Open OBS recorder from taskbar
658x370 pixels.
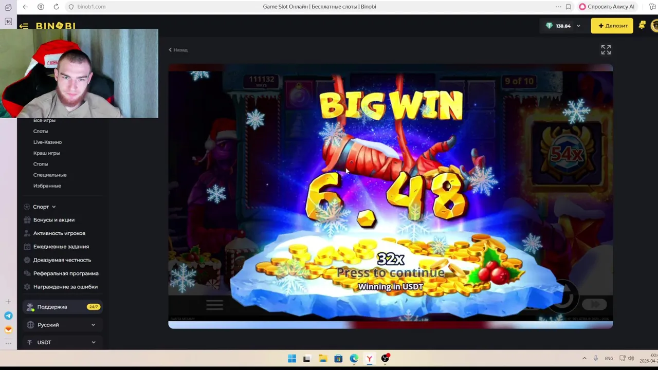click(386, 358)
